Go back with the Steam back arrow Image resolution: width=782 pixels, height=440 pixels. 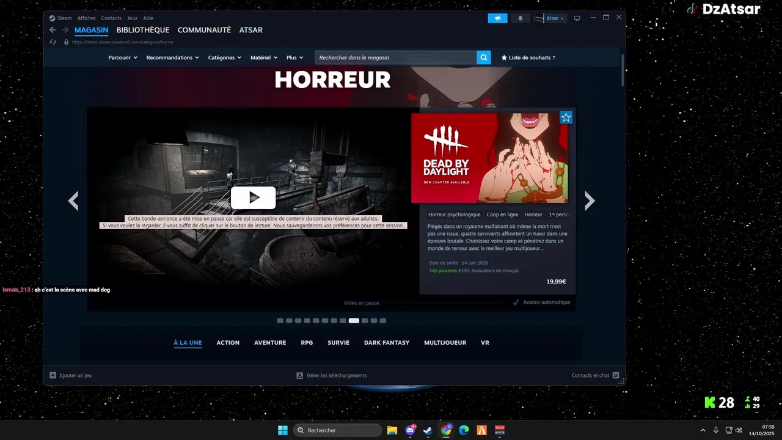tap(53, 30)
